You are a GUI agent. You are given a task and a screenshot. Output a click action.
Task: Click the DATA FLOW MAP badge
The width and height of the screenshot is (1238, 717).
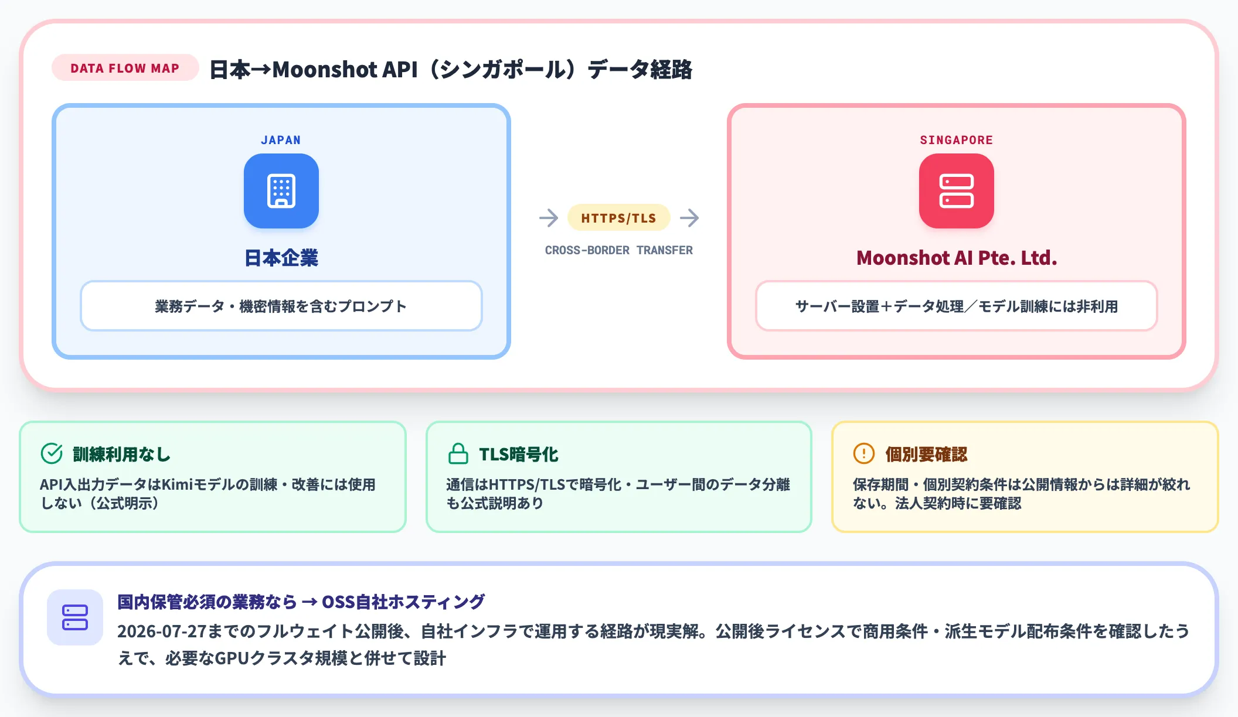(x=125, y=68)
